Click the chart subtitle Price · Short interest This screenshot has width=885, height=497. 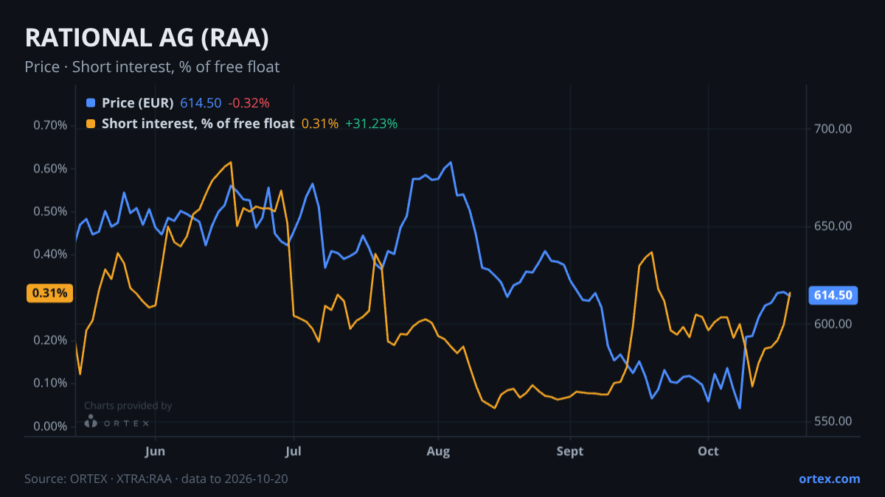click(152, 67)
